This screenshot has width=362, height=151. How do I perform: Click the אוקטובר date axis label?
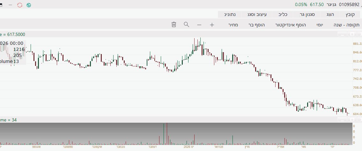pos(97,147)
